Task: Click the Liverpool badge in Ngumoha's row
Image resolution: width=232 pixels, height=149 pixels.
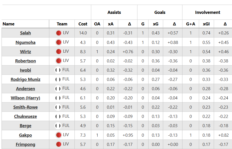Action: click(59, 42)
